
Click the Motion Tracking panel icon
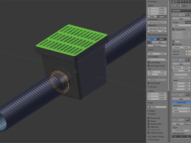150,137
